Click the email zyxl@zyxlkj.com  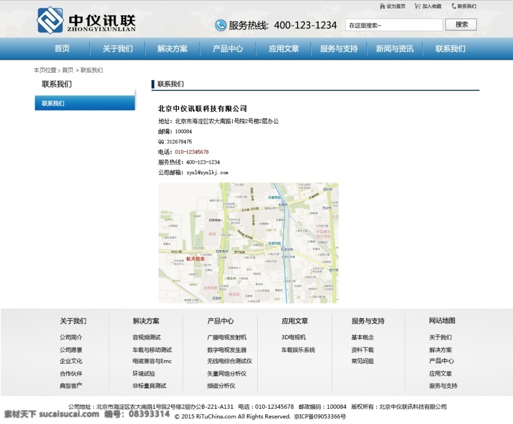[207, 173]
